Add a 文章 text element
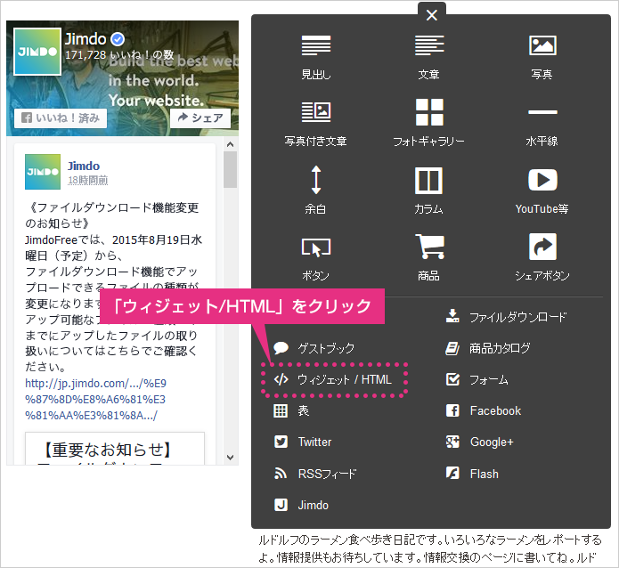Image resolution: width=619 pixels, height=568 pixels. click(x=428, y=45)
